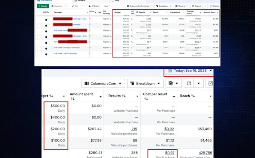Open arrow beside the lower export icon
This screenshot has width=255, height=158.
click(198, 83)
